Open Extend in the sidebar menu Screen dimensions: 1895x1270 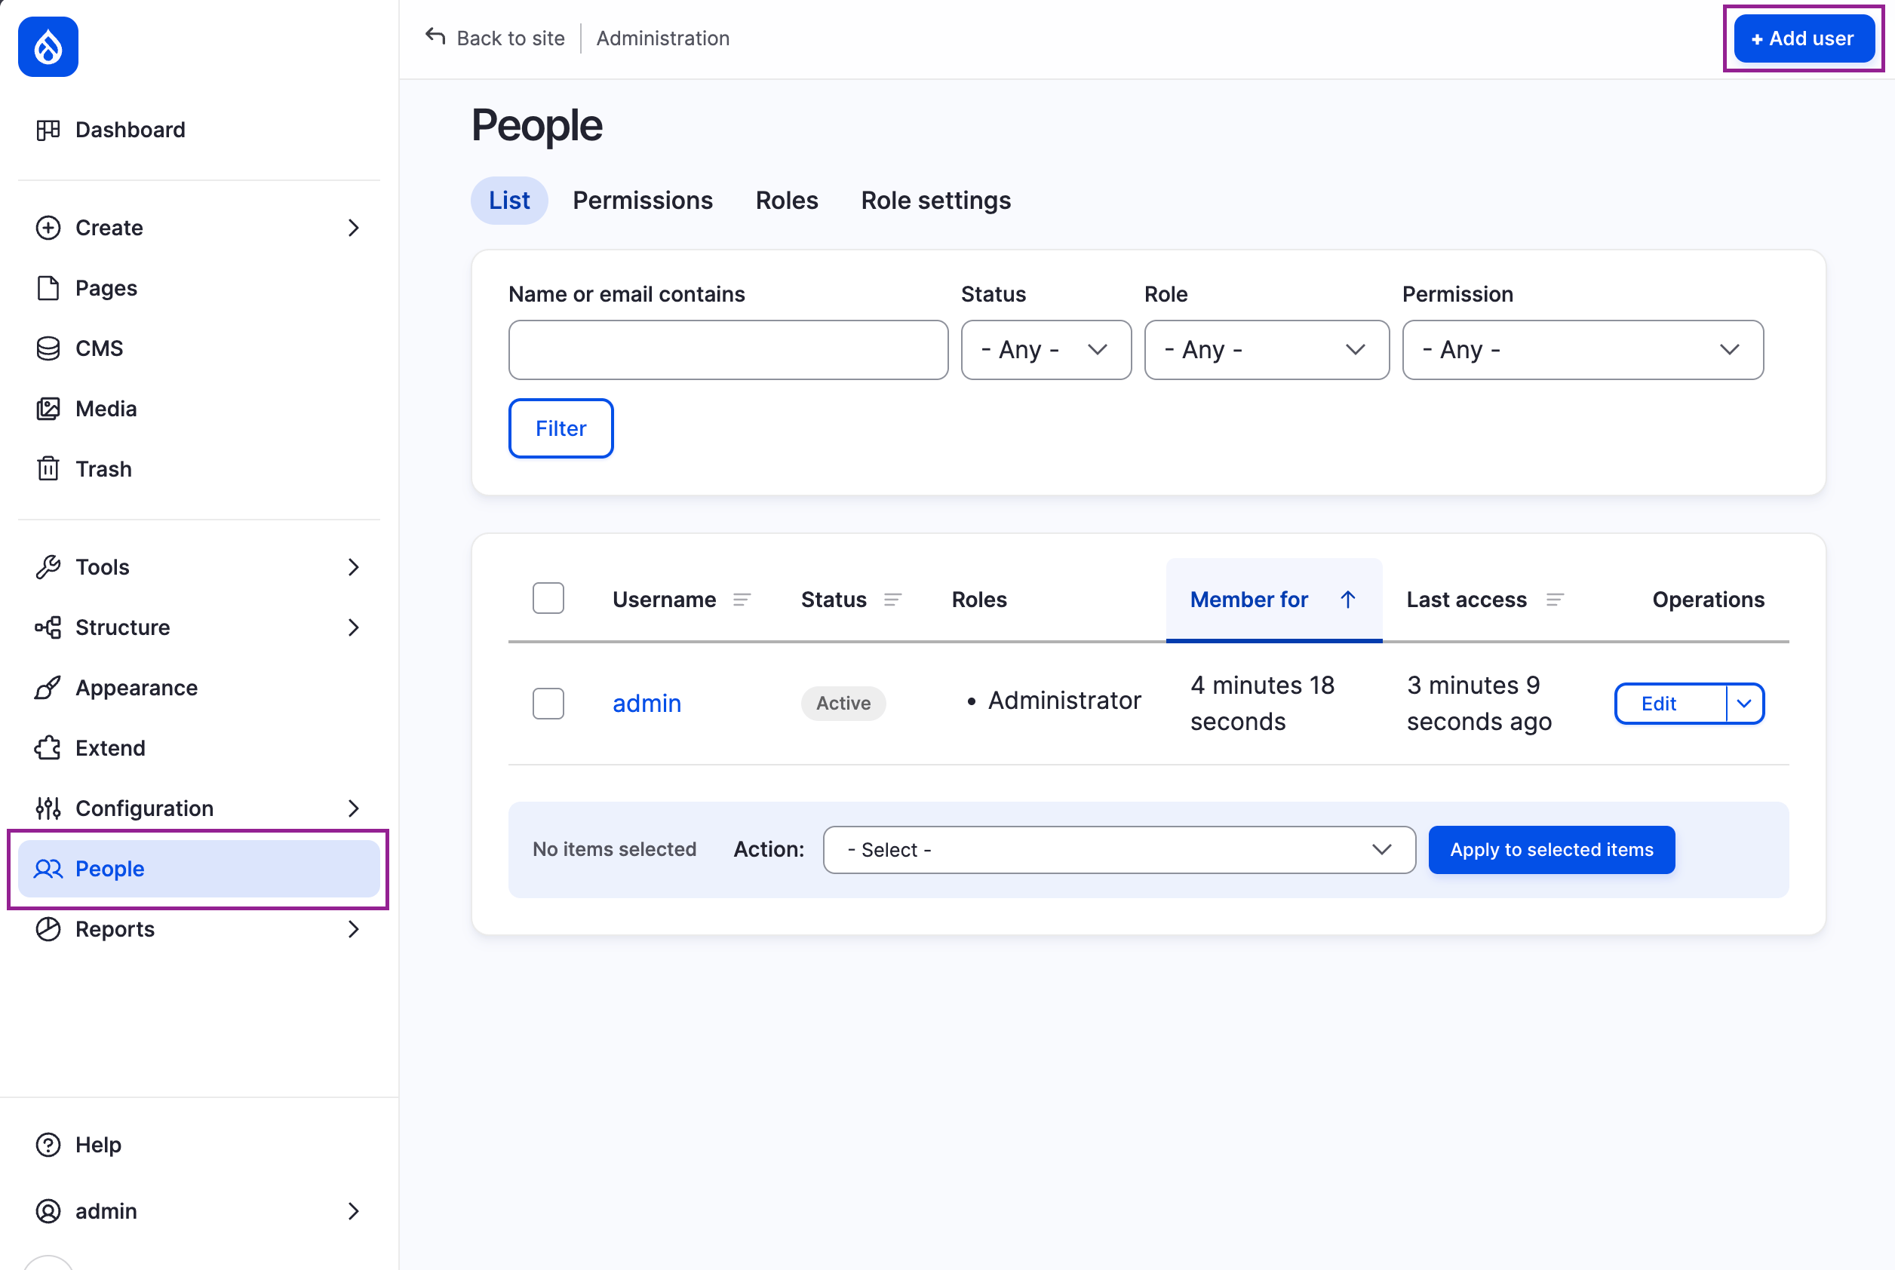tap(198, 747)
